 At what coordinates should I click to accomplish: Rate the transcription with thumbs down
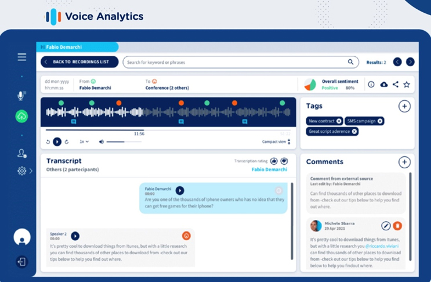coord(284,161)
